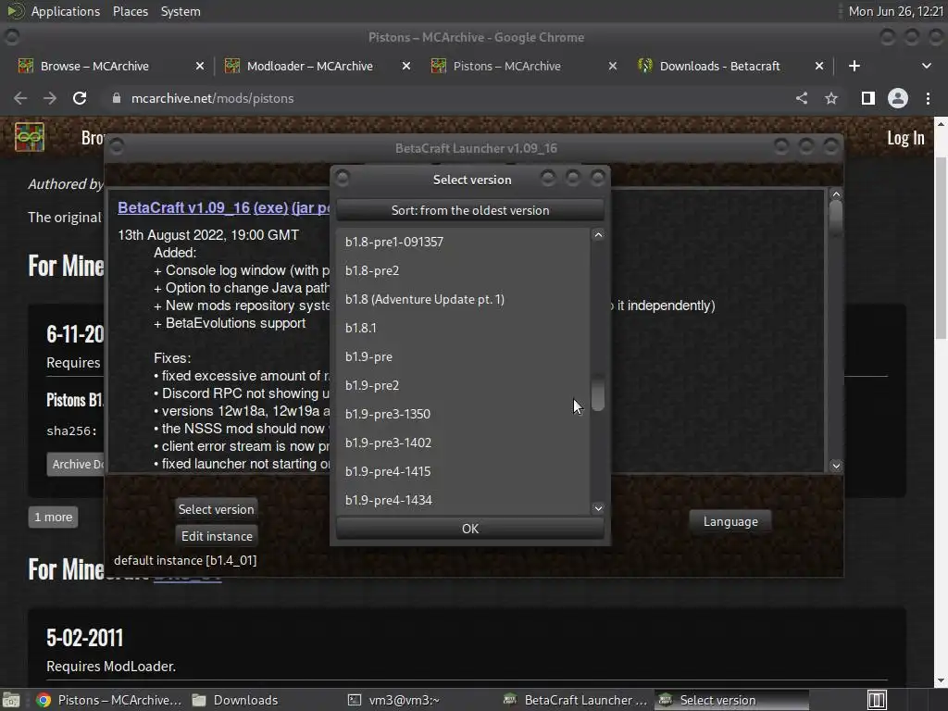Click the Chrome forward arrow icon
Image resolution: width=948 pixels, height=711 pixels.
(50, 98)
